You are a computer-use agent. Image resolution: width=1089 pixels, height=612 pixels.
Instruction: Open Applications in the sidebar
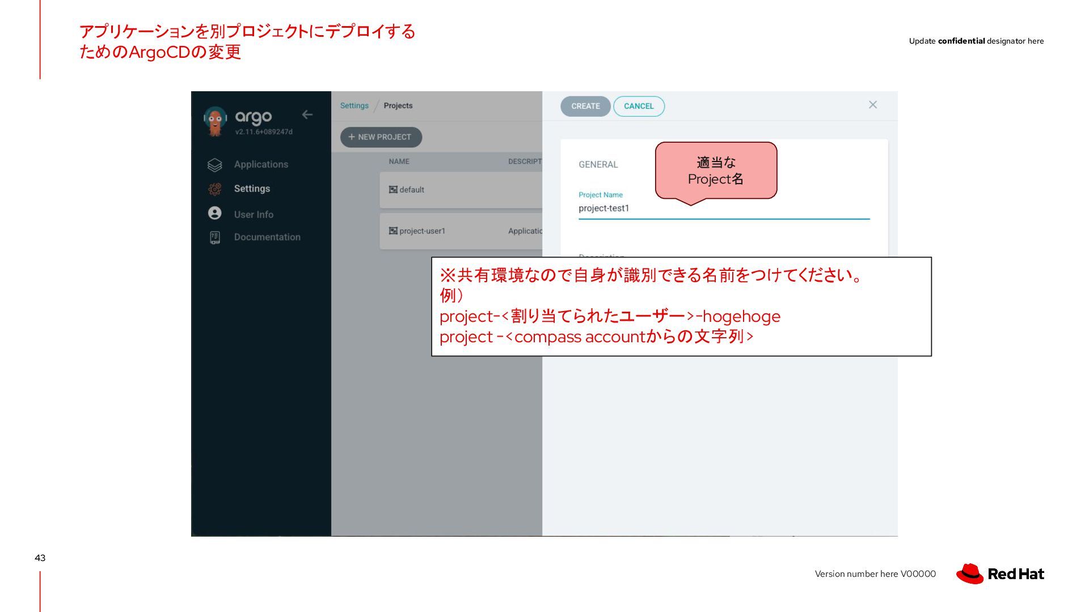point(261,164)
